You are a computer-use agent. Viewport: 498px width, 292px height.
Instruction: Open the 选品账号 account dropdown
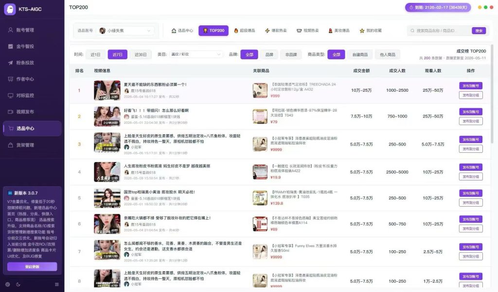pyautogui.click(x=125, y=31)
